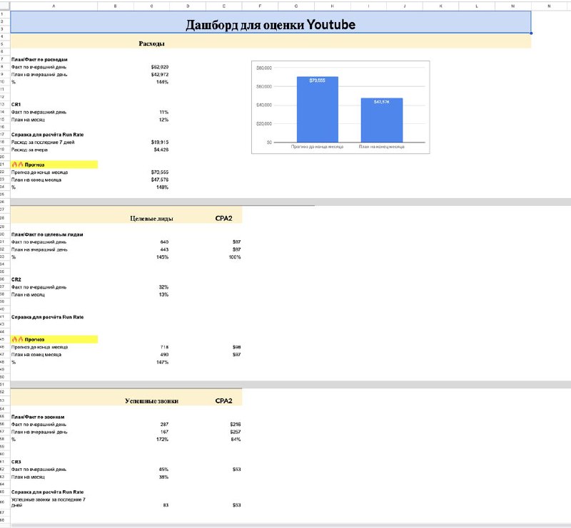This screenshot has width=571, height=528.
Task: Select column M header
Action: pyautogui.click(x=513, y=6)
